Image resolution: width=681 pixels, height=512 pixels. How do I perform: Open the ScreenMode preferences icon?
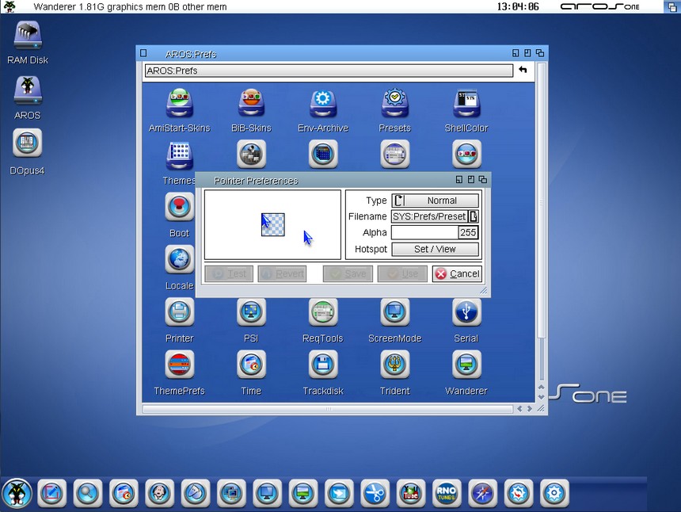pyautogui.click(x=394, y=312)
